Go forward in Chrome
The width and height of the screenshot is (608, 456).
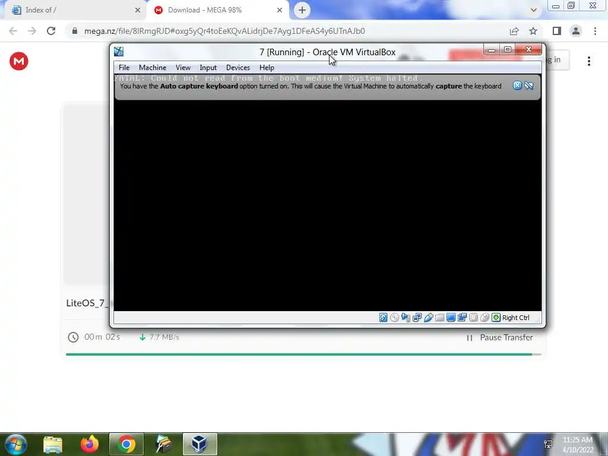(32, 31)
